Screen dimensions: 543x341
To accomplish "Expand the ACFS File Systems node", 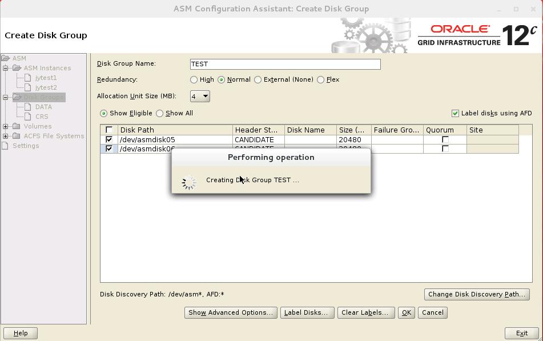I will [x=6, y=136].
